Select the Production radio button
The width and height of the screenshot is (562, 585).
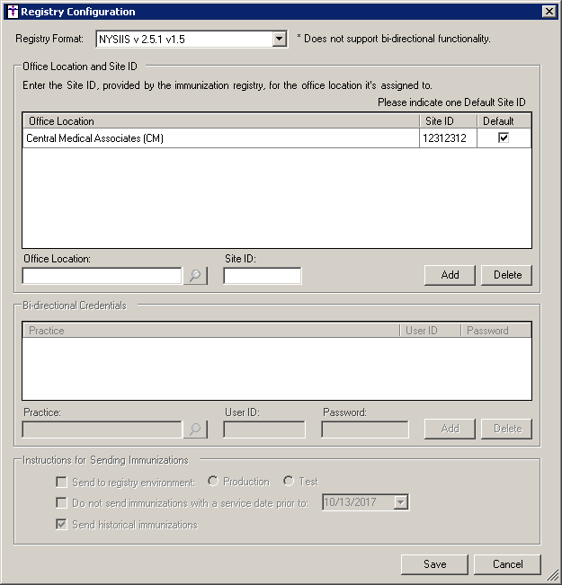213,482
